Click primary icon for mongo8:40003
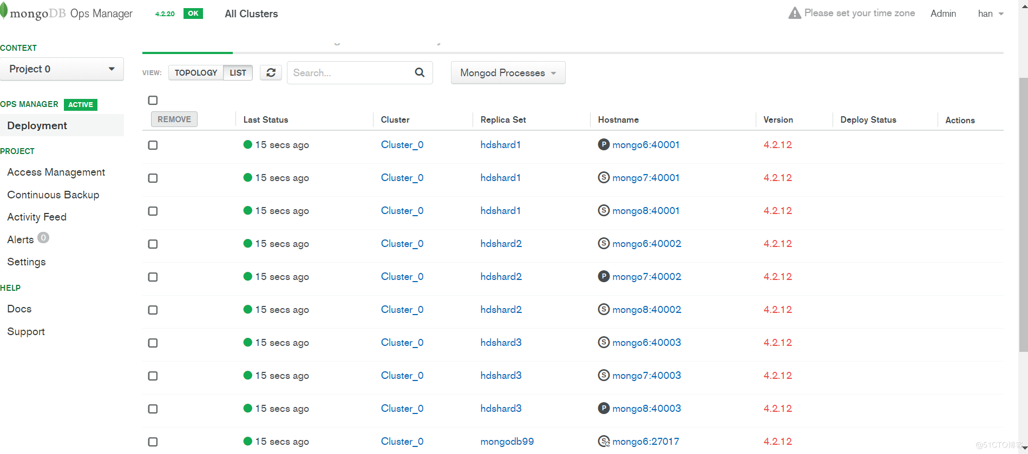Viewport: 1028px width, 454px height. click(x=604, y=408)
